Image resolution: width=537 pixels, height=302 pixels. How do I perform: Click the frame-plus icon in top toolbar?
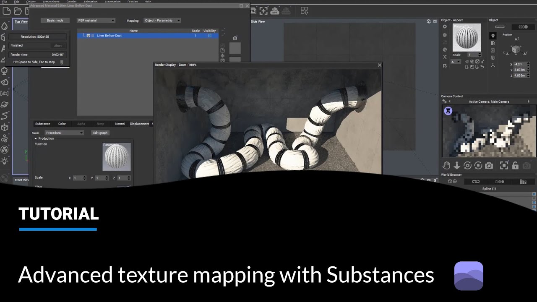[263, 10]
